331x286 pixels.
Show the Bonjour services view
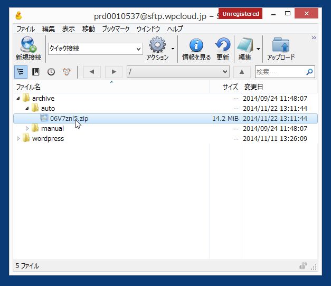click(x=67, y=72)
